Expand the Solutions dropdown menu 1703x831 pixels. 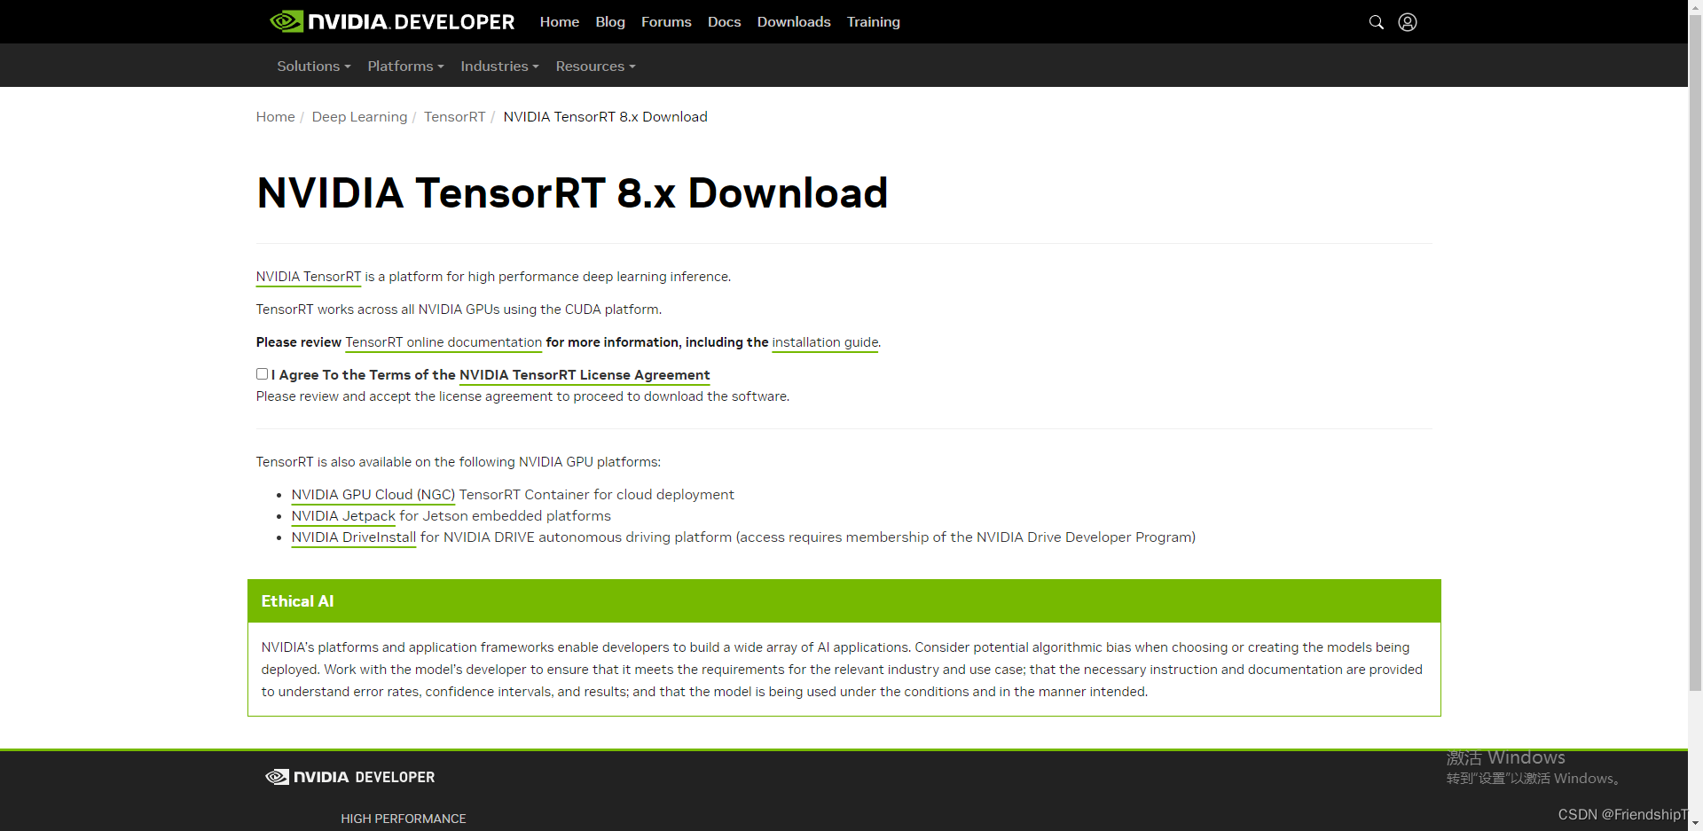(x=314, y=67)
